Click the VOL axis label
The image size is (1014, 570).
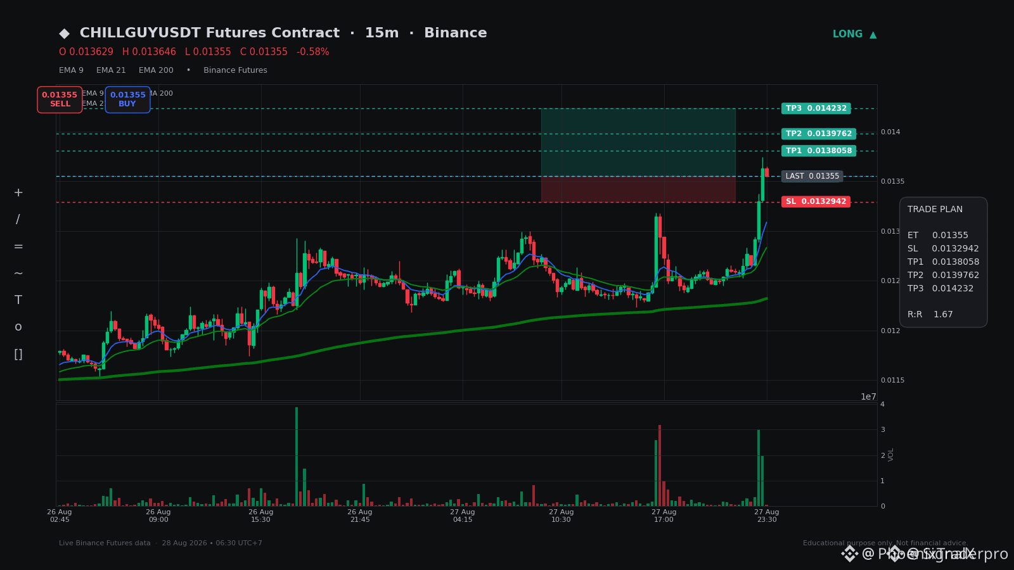[891, 455]
